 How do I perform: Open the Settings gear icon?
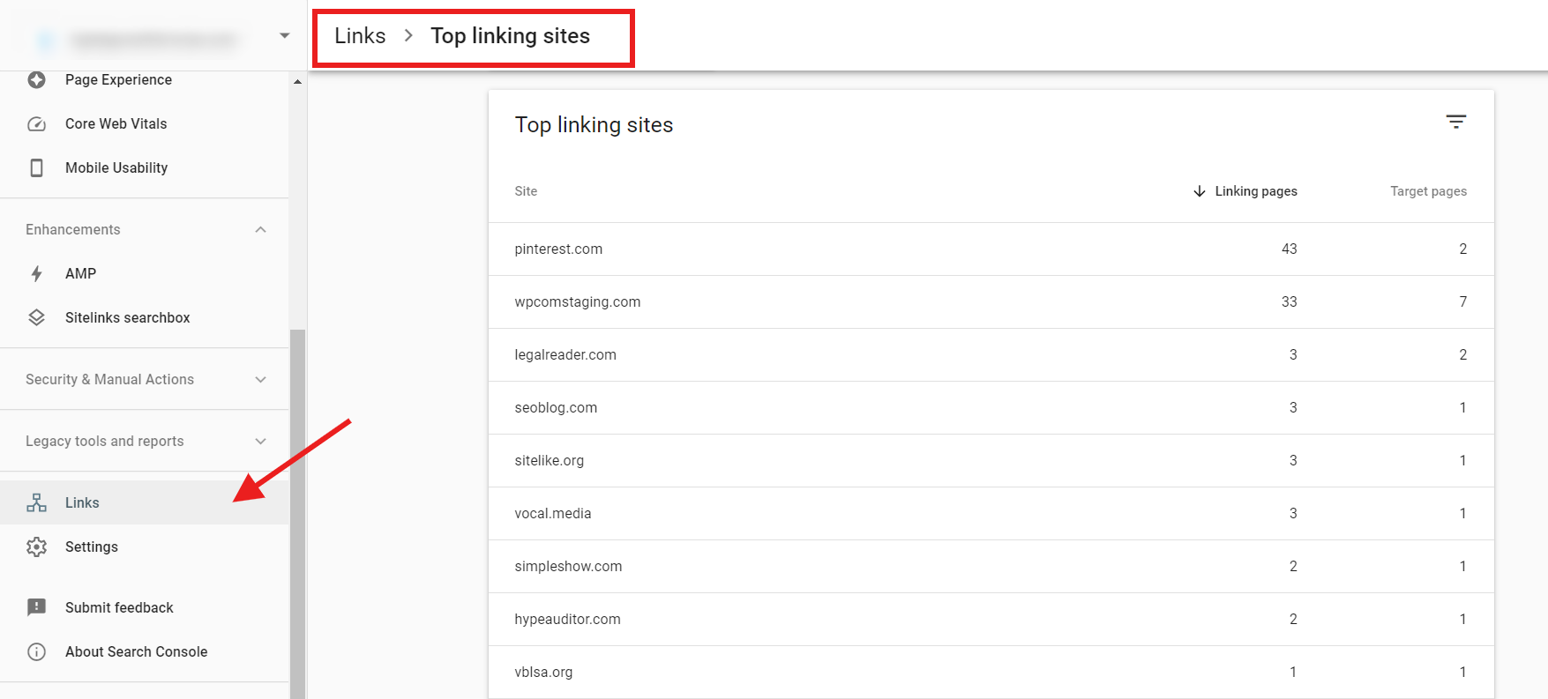tap(36, 547)
